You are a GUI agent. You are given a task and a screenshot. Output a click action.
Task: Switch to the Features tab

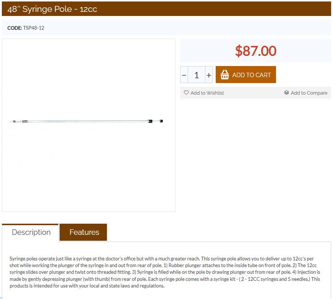(x=84, y=232)
